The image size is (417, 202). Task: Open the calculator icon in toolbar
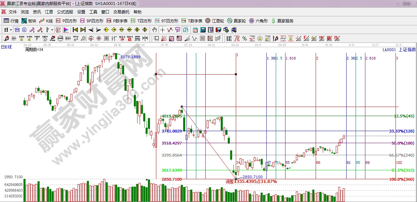(202, 30)
